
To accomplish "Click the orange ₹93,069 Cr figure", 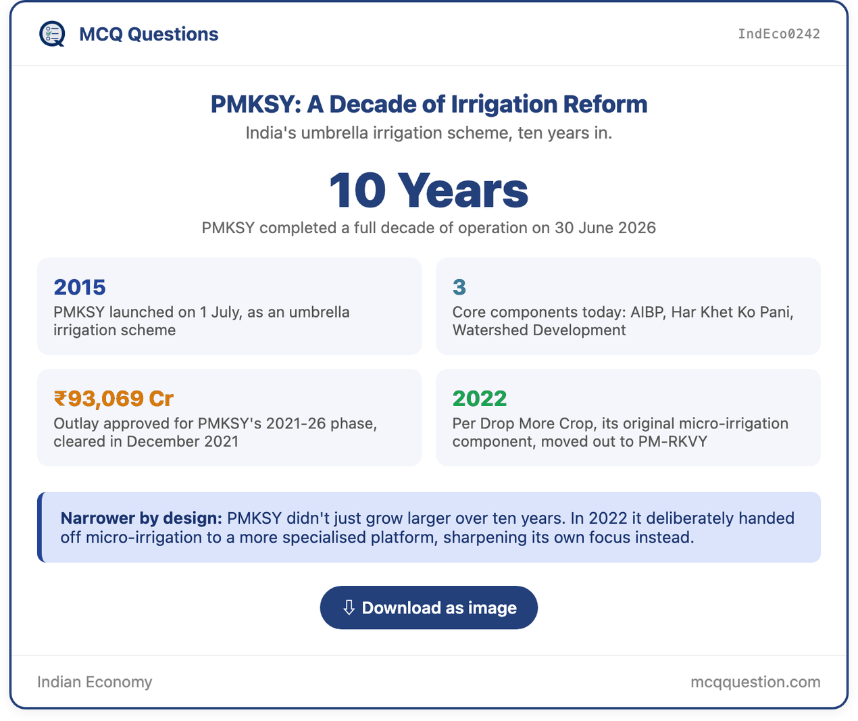I will click(113, 399).
